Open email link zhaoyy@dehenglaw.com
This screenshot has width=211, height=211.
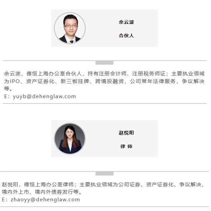[x=45, y=200]
